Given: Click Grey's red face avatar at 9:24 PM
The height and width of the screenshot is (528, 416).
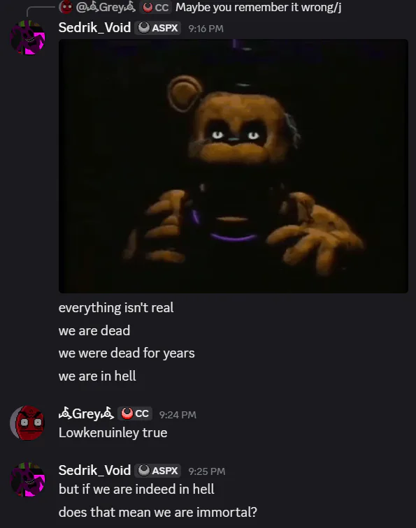Looking at the screenshot, I should point(27,423).
